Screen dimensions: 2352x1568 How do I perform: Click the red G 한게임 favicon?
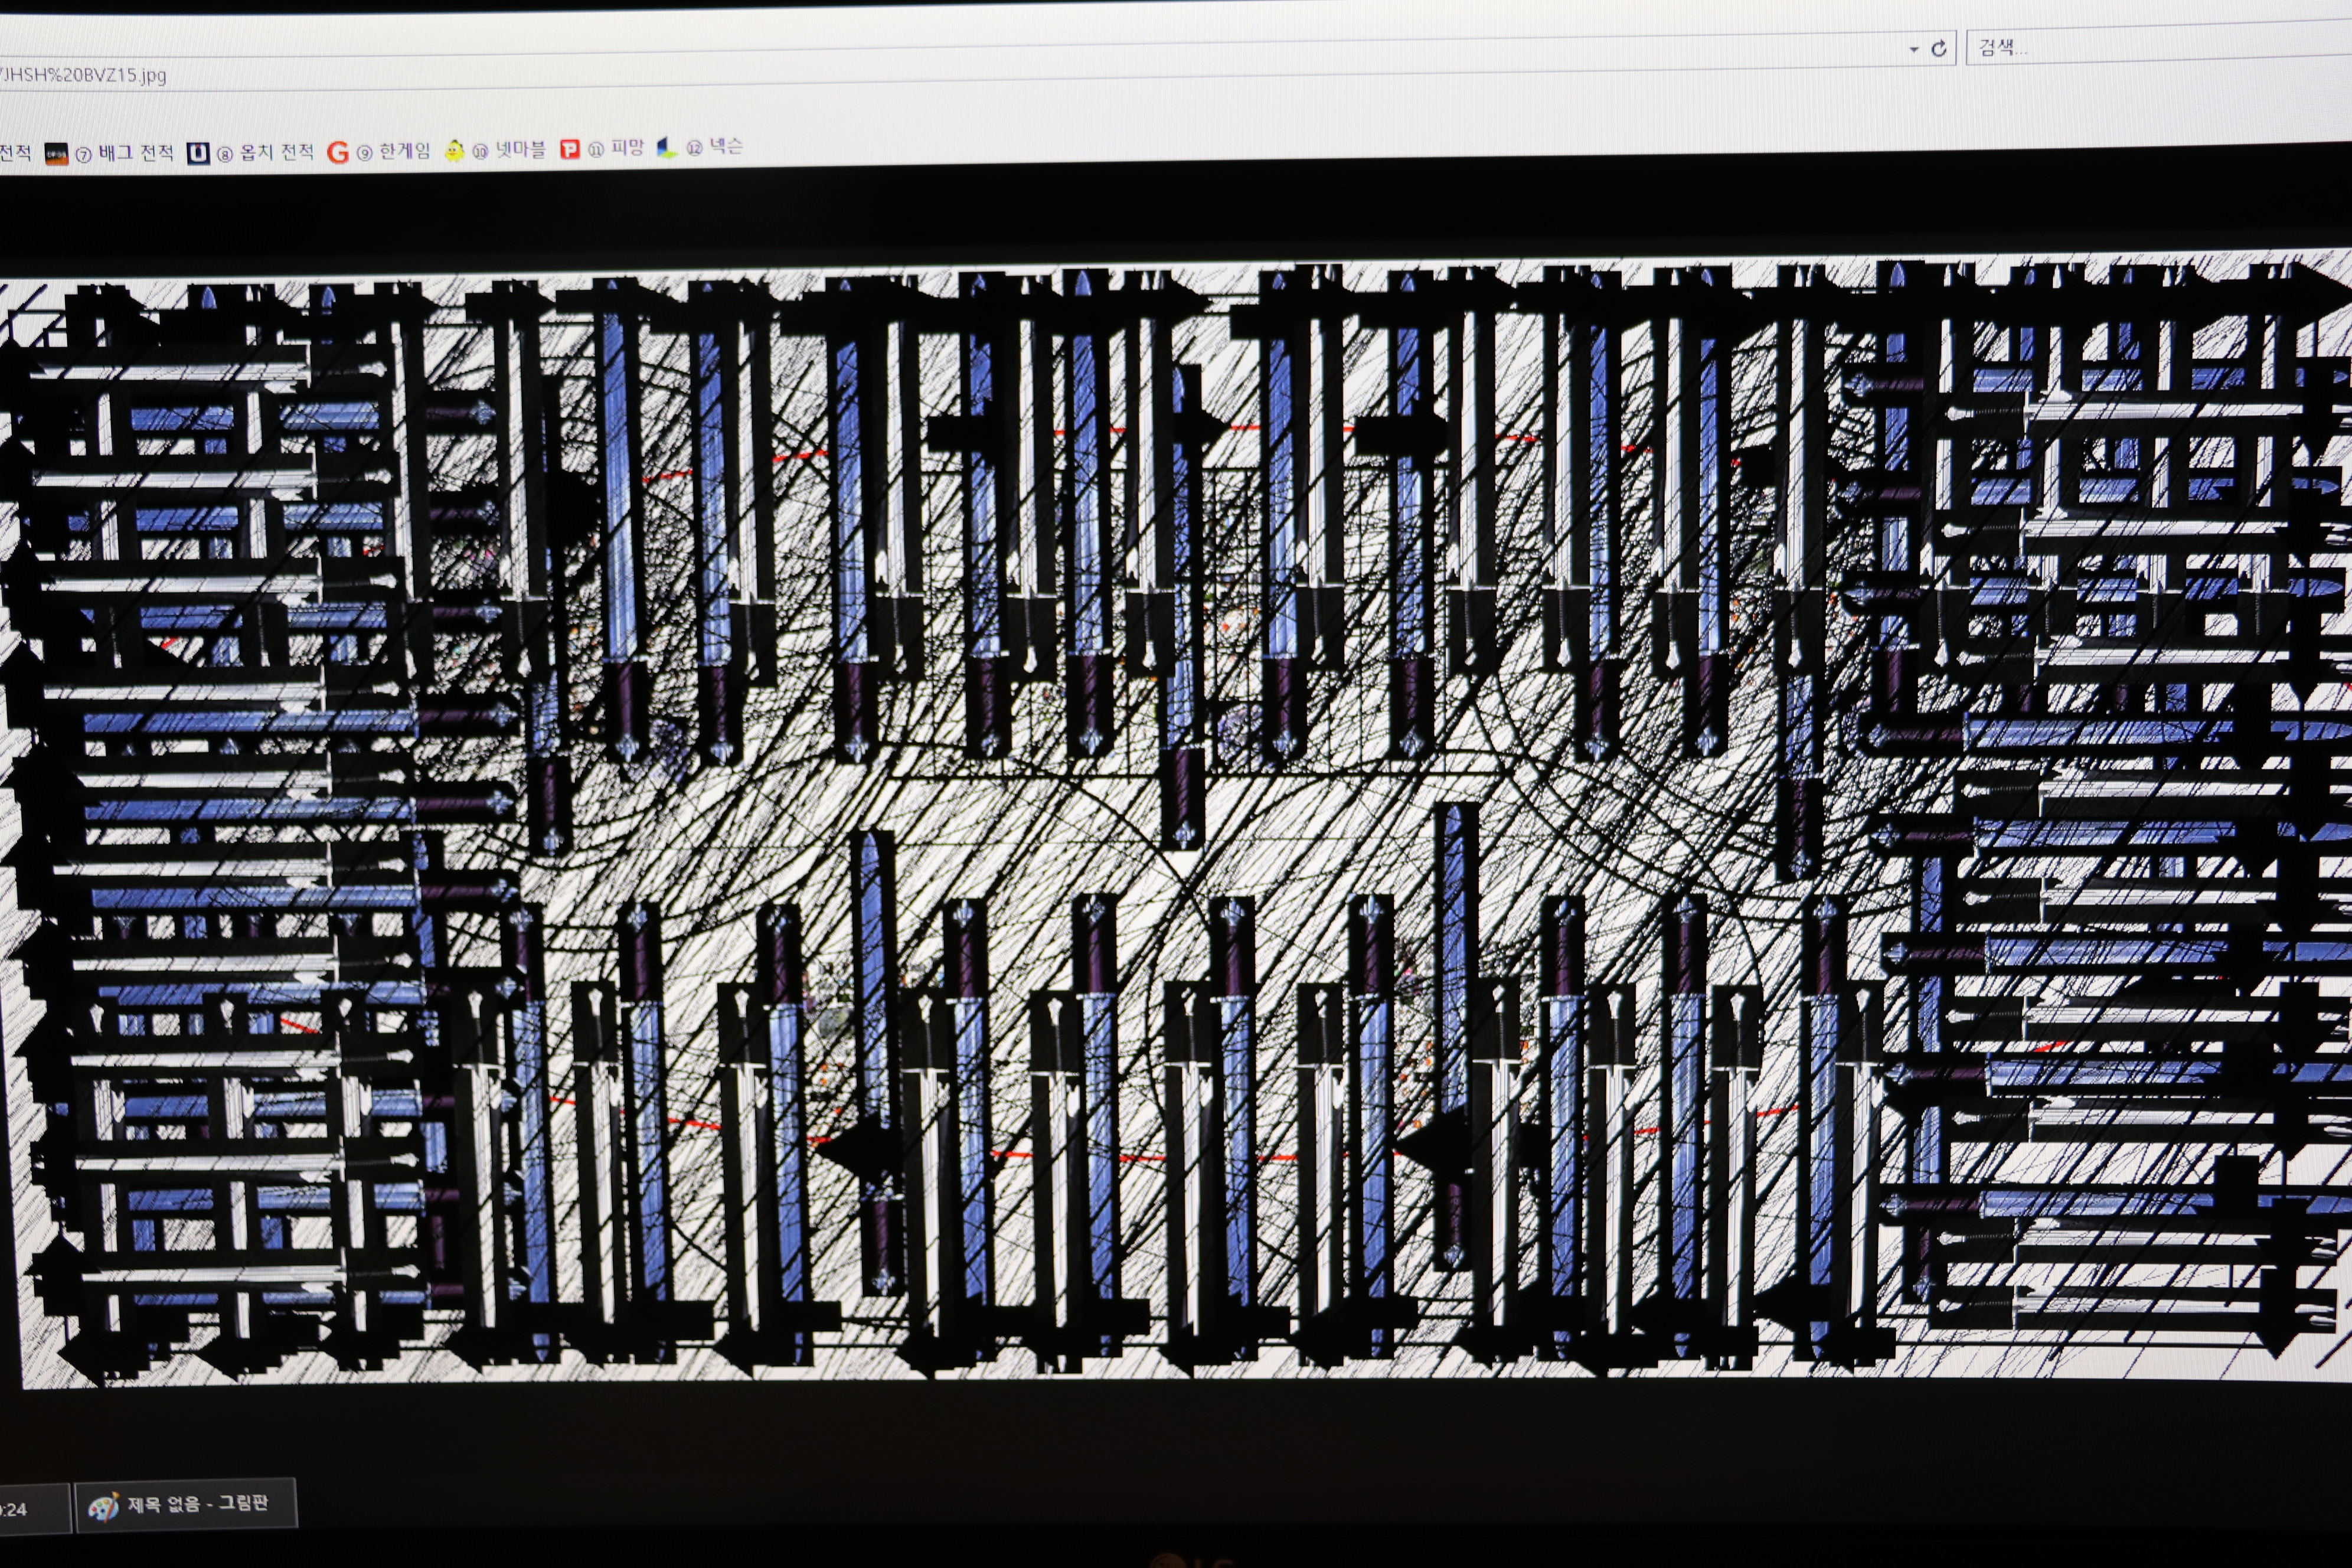[x=338, y=152]
